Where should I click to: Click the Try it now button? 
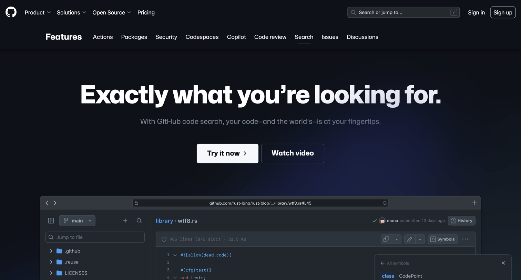click(227, 153)
